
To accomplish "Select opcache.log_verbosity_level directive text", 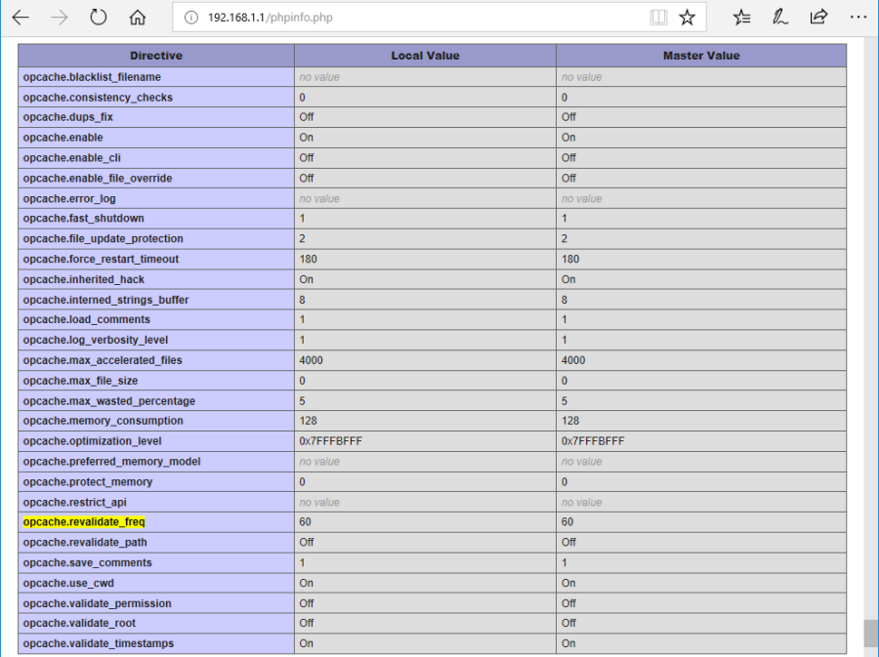I will pyautogui.click(x=96, y=340).
